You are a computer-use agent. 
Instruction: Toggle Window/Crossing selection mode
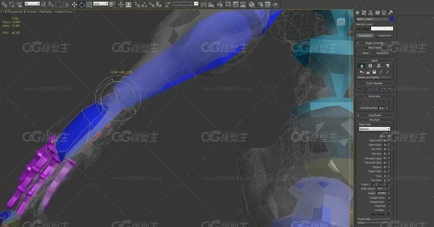point(66,4)
